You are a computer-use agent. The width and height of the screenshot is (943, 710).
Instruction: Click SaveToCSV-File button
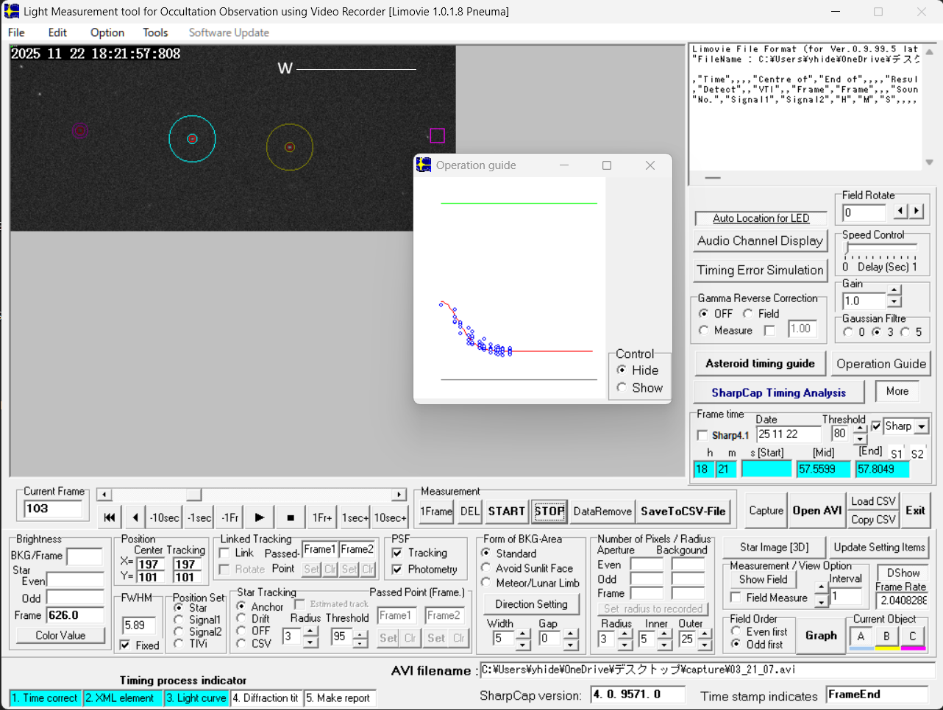pyautogui.click(x=683, y=512)
